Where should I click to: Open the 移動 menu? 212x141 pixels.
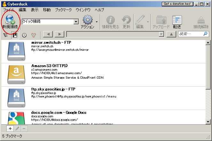coord(47,10)
